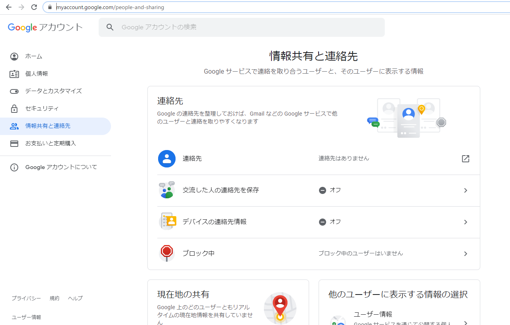Click the browser back arrow
This screenshot has height=325, width=510.
pyautogui.click(x=8, y=7)
